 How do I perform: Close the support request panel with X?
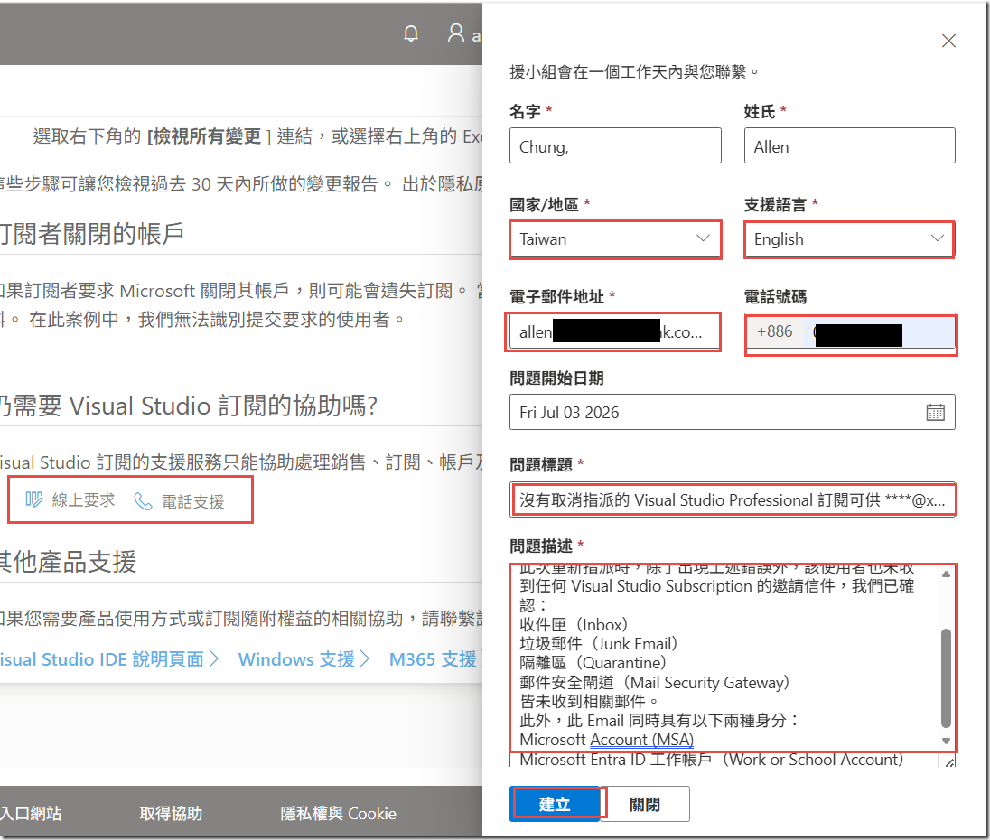948,41
